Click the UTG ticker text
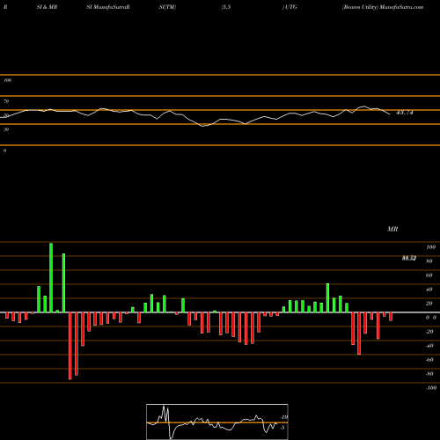 pyautogui.click(x=290, y=7)
